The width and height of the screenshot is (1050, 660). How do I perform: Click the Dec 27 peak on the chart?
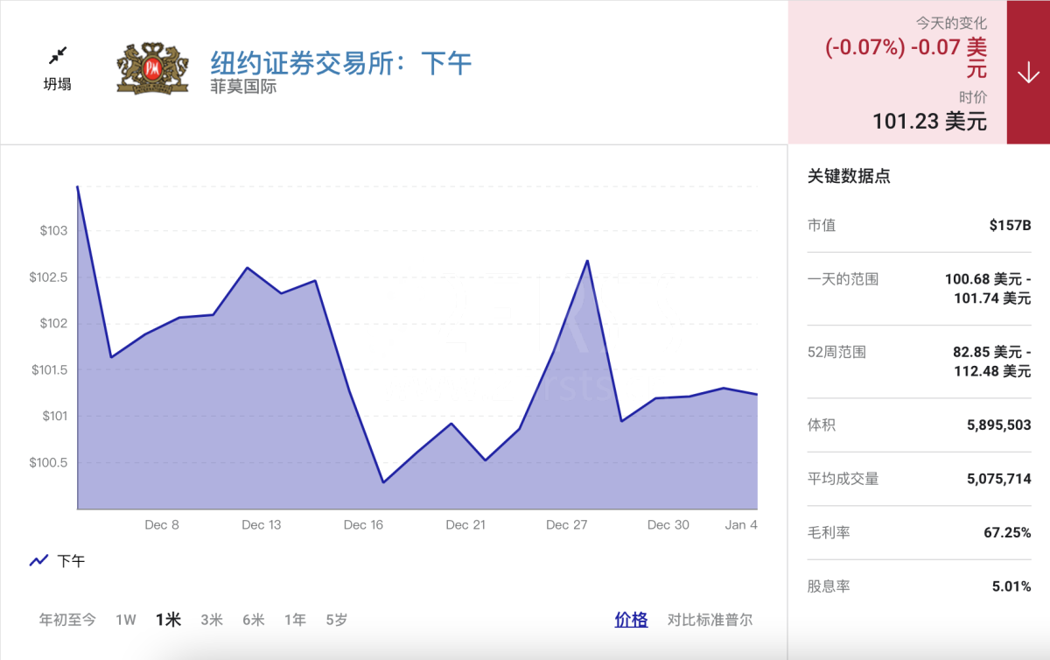pos(586,260)
